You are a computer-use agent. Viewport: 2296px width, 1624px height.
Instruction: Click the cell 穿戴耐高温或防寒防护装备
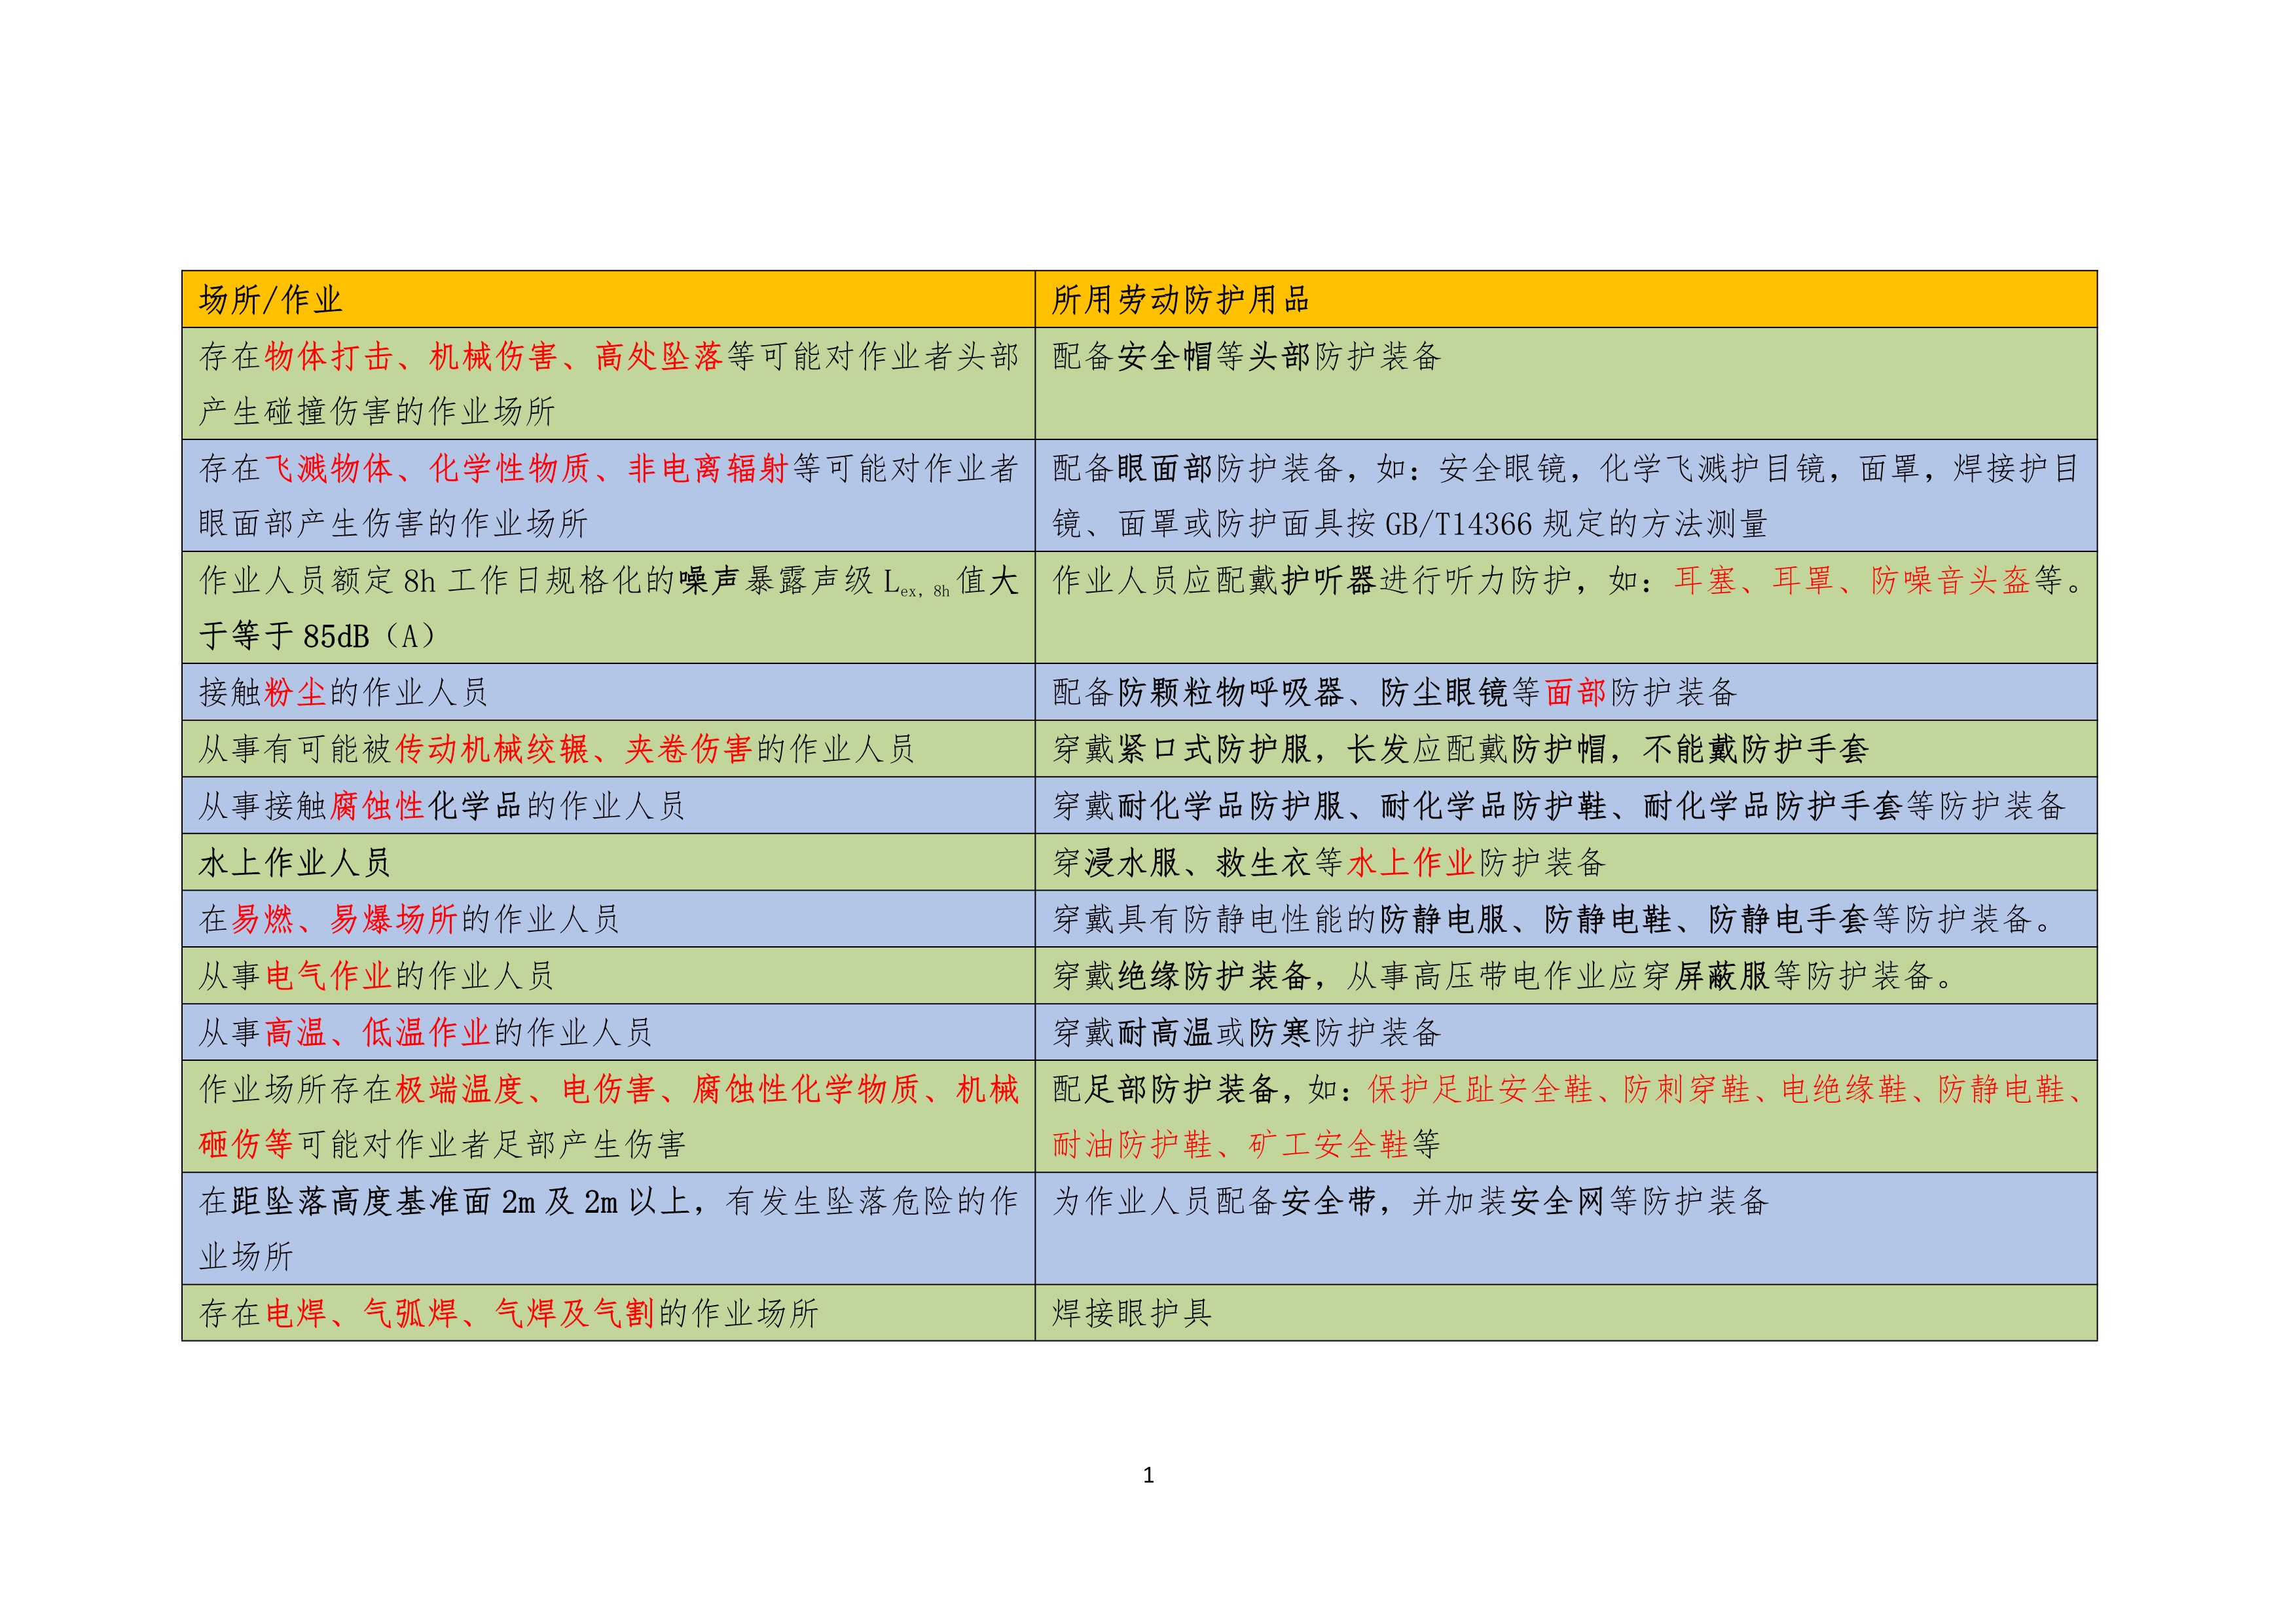point(1246,1032)
